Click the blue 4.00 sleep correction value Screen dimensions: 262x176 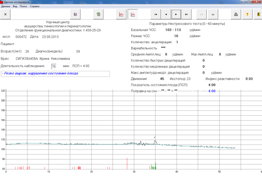[212, 91]
